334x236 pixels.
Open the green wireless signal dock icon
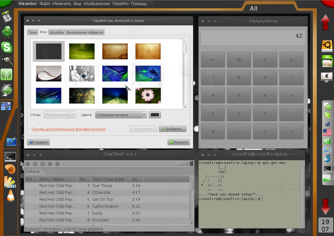coord(6,75)
